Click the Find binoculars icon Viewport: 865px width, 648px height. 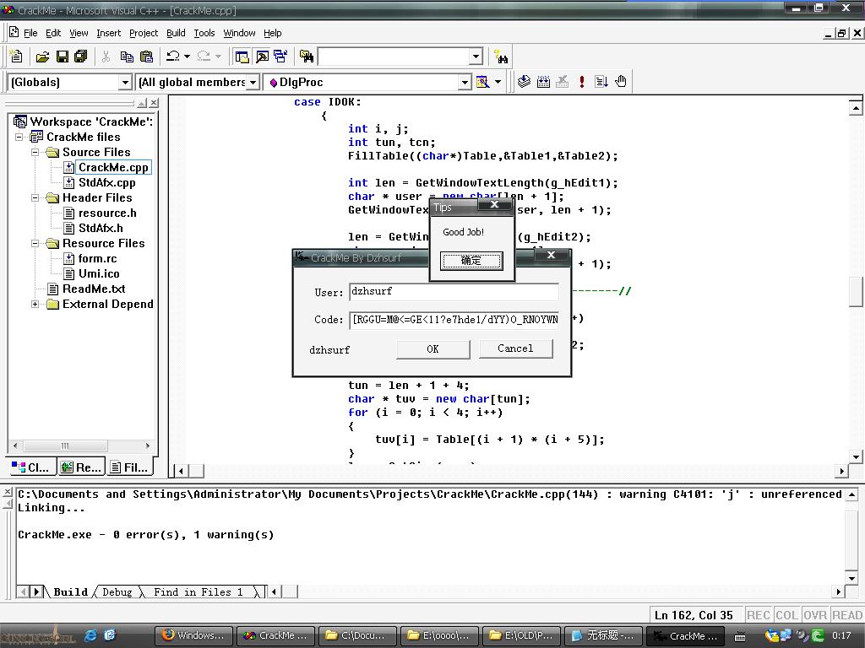(502, 57)
